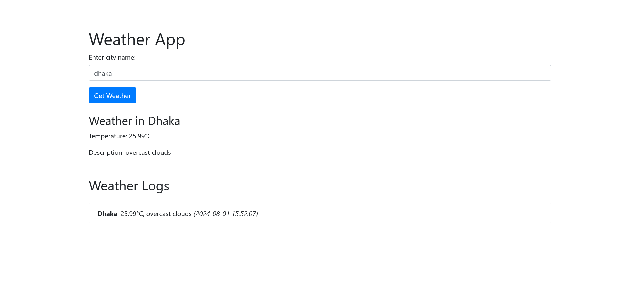
Task: Click the empty right side of the log entry
Action: (x=433, y=213)
